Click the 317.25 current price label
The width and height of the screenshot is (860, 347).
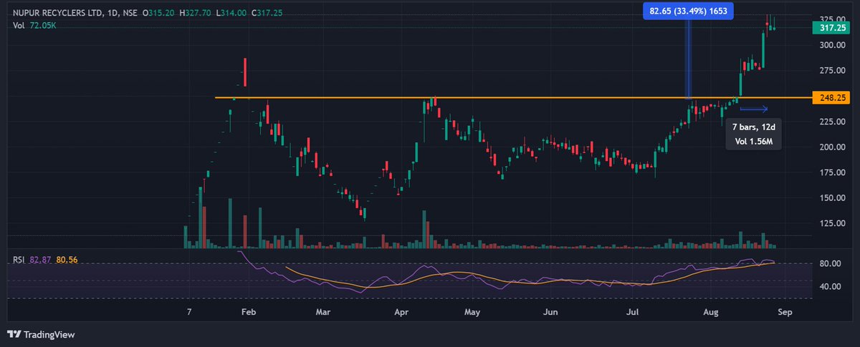pos(831,28)
